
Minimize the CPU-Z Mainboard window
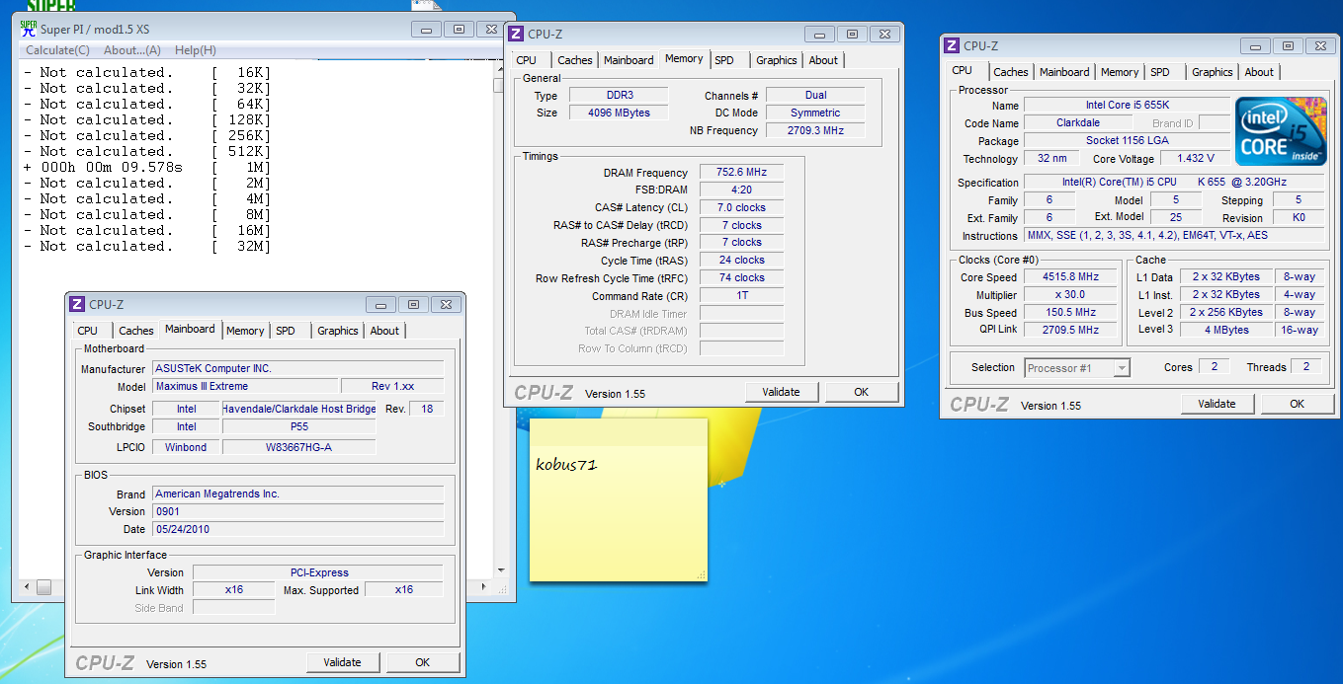pos(380,305)
